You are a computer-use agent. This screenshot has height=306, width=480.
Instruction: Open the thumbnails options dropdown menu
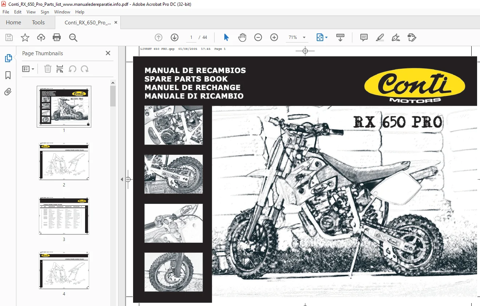pos(28,69)
